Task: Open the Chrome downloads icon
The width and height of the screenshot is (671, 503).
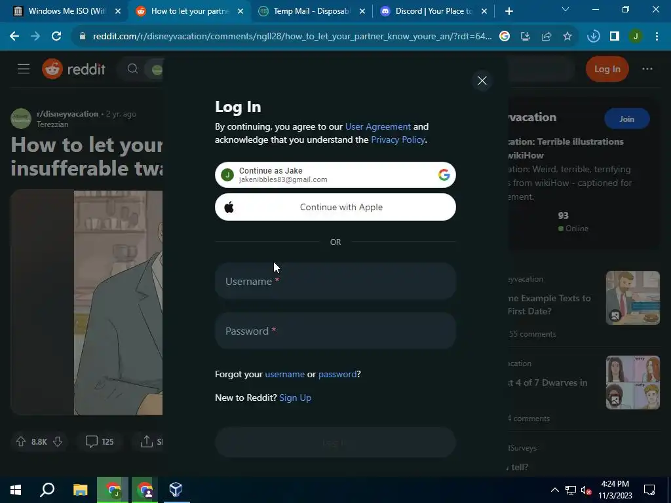Action: click(x=594, y=37)
